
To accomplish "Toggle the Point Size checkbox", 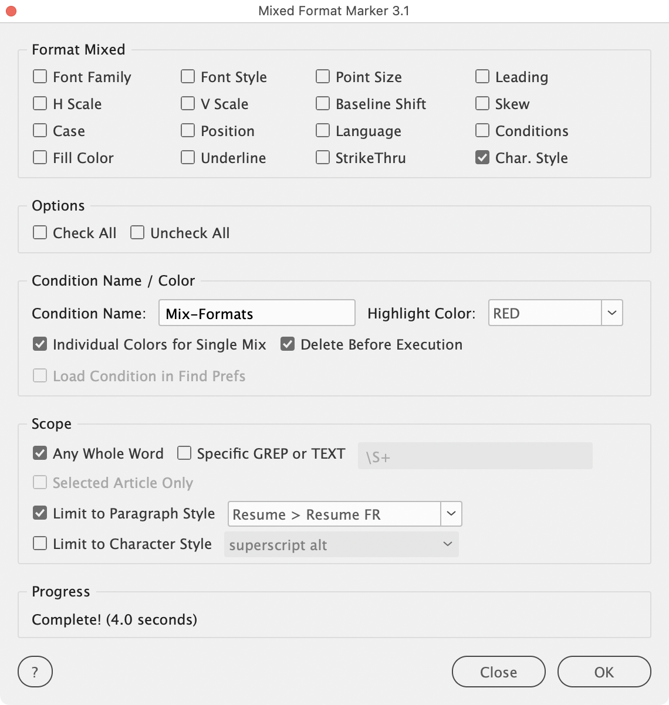I will click(x=323, y=77).
